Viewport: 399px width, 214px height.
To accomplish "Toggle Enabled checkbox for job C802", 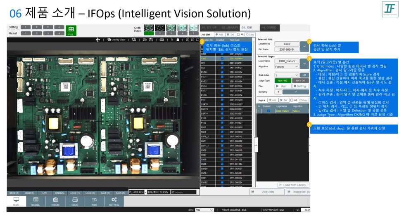I will pyautogui.click(x=222, y=59).
